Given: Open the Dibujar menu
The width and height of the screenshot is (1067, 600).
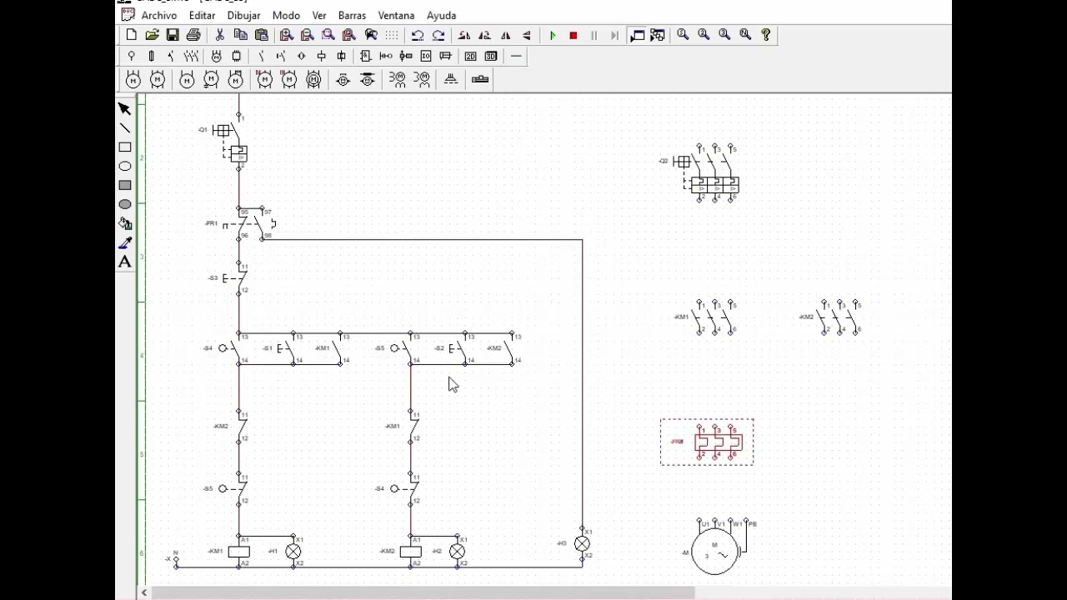Looking at the screenshot, I should click(x=243, y=15).
